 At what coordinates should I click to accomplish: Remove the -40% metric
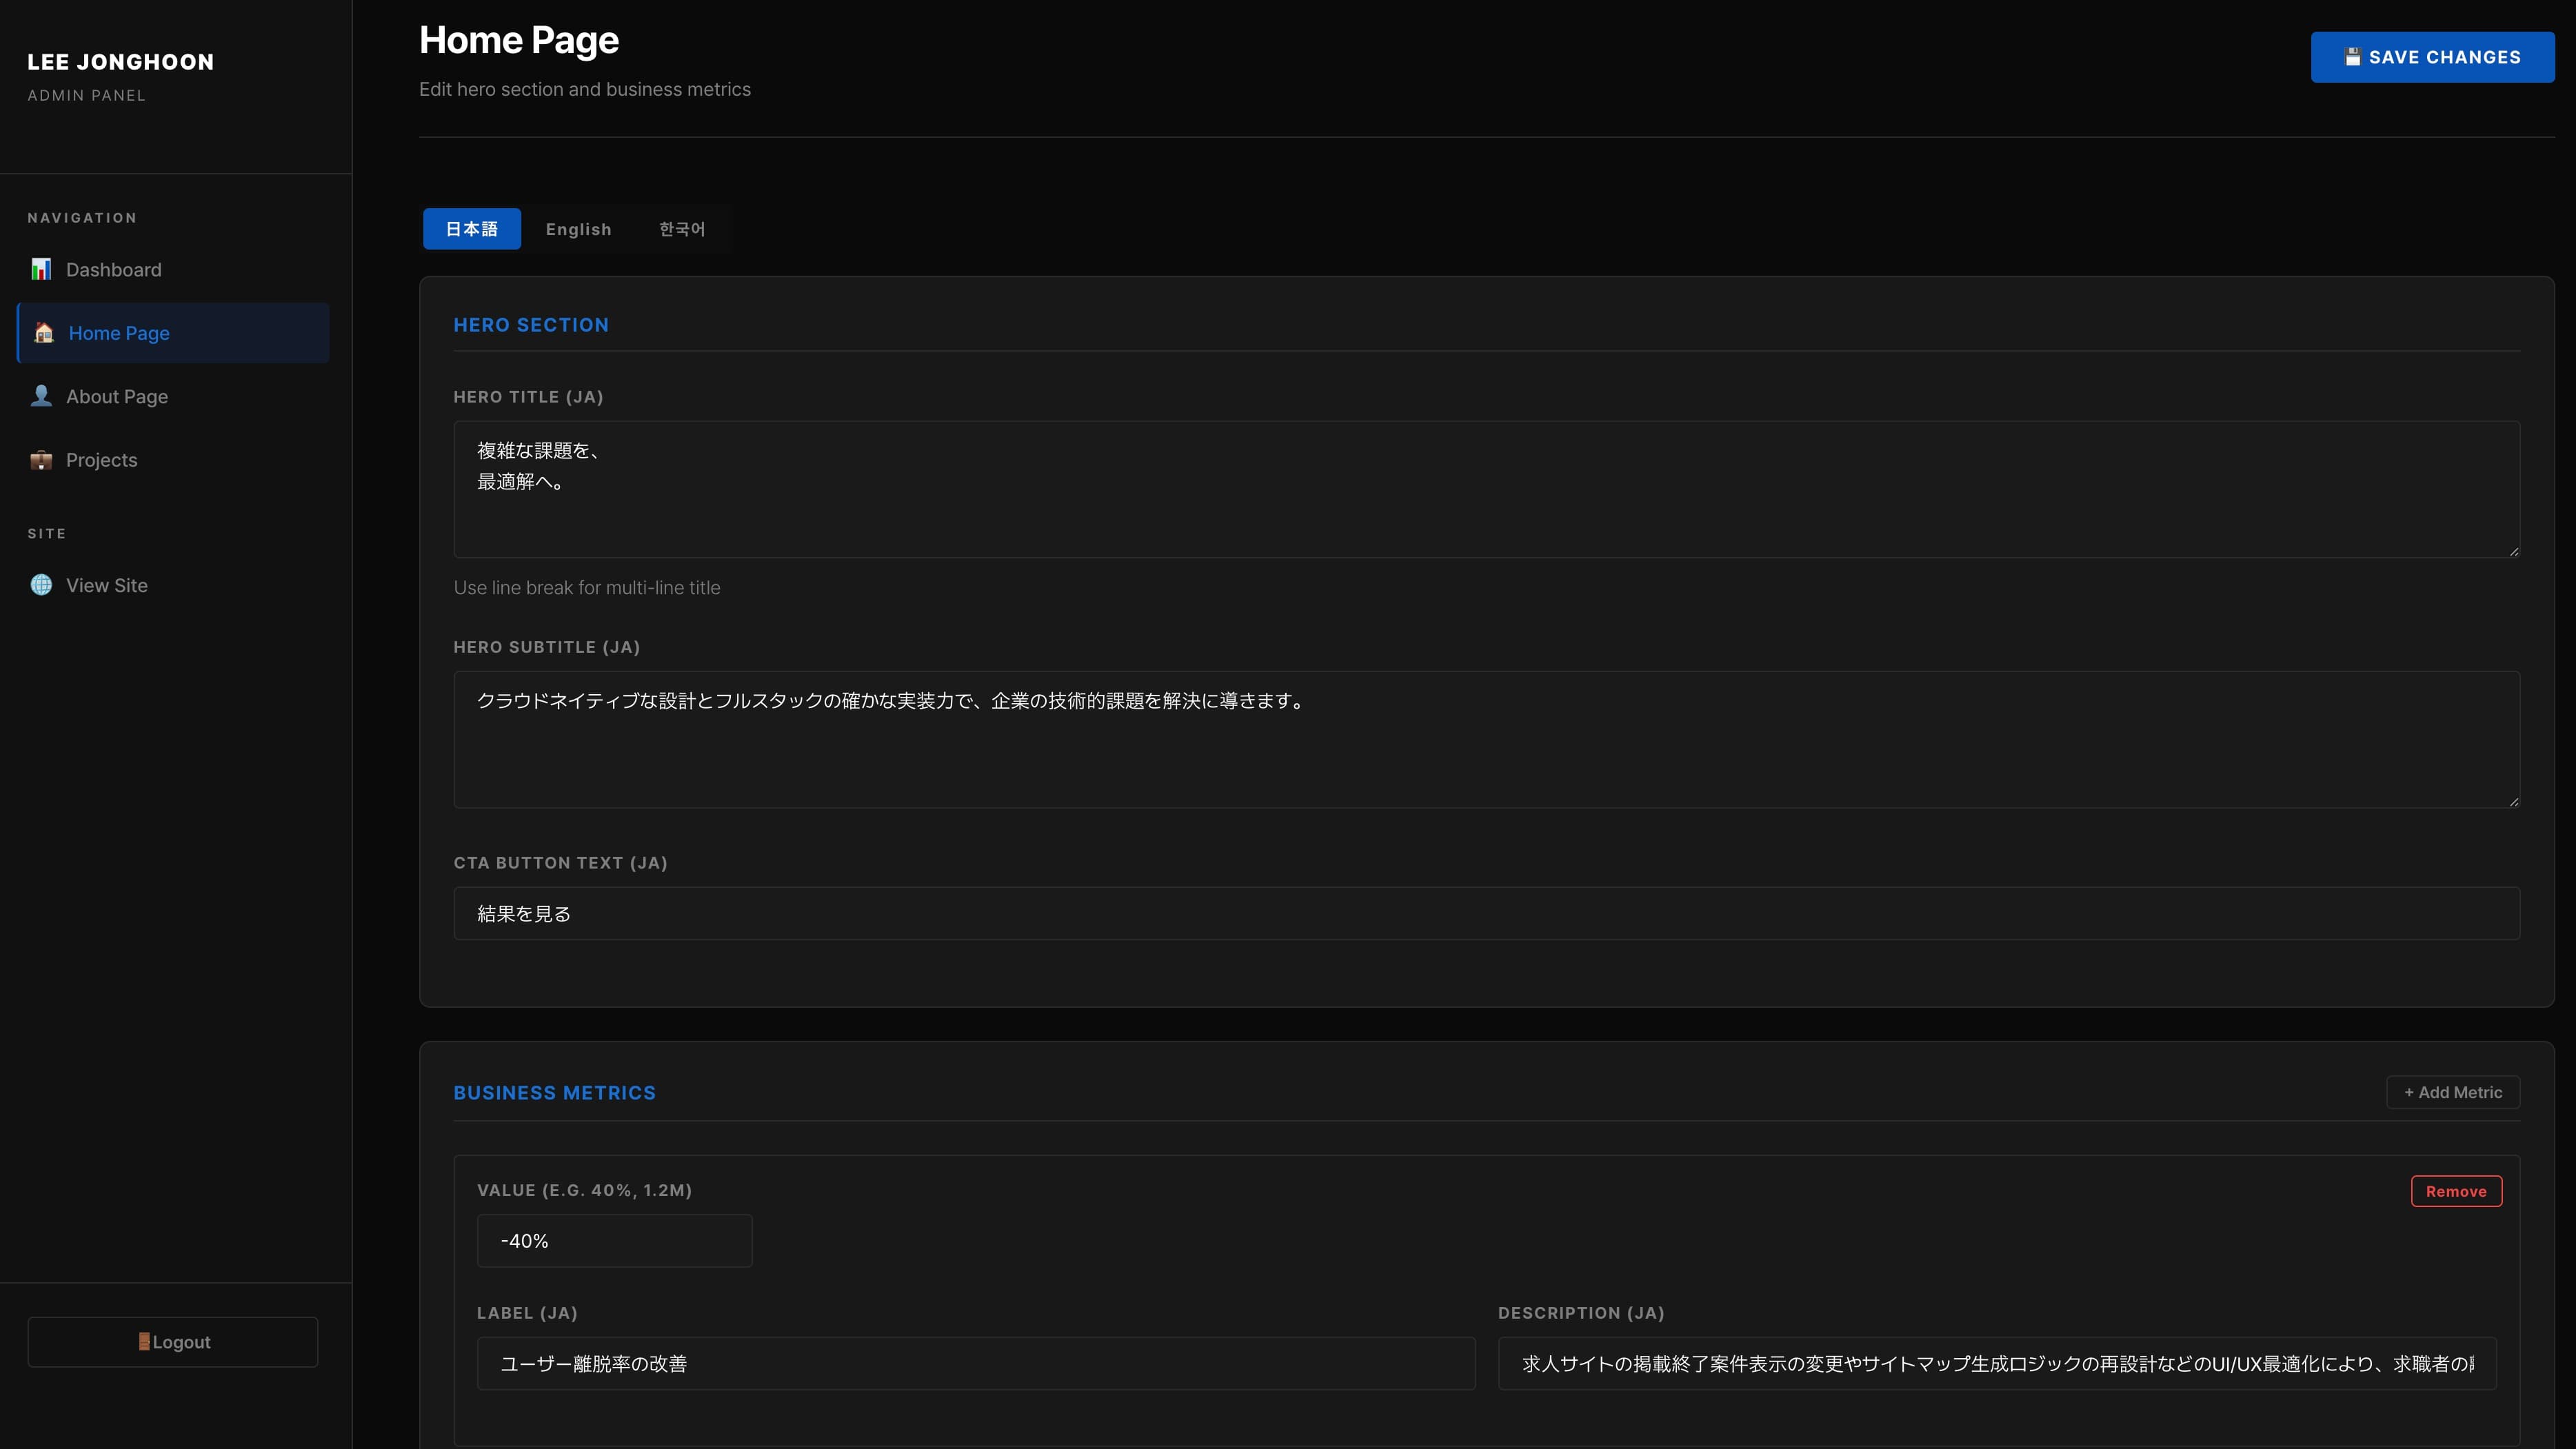(x=2456, y=1191)
